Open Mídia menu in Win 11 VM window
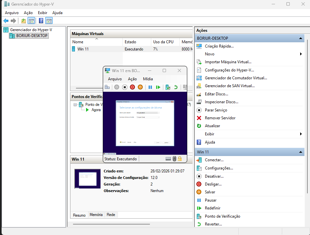Image resolution: width=310 pixels, height=235 pixels. 148,79
